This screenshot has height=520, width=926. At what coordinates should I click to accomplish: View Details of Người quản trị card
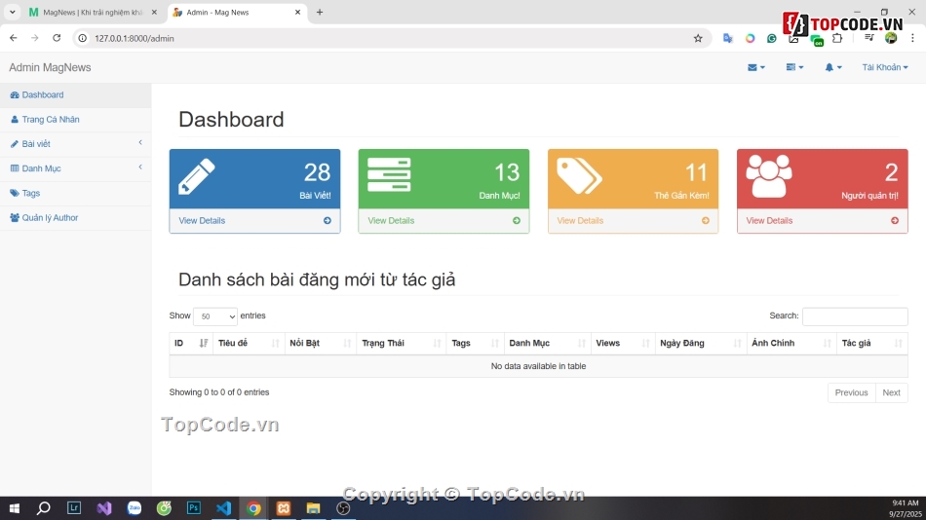[x=769, y=221]
